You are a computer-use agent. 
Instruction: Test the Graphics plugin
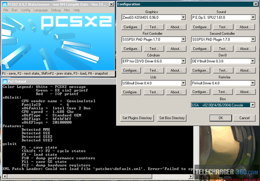(x=154, y=27)
